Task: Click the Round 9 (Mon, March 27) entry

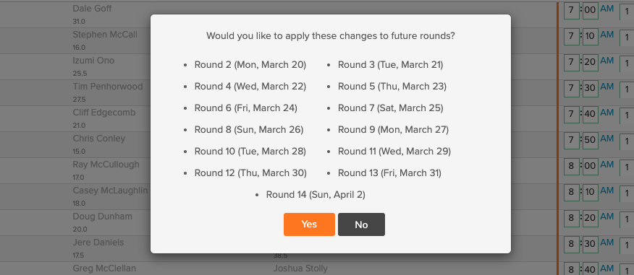Action: pyautogui.click(x=394, y=130)
